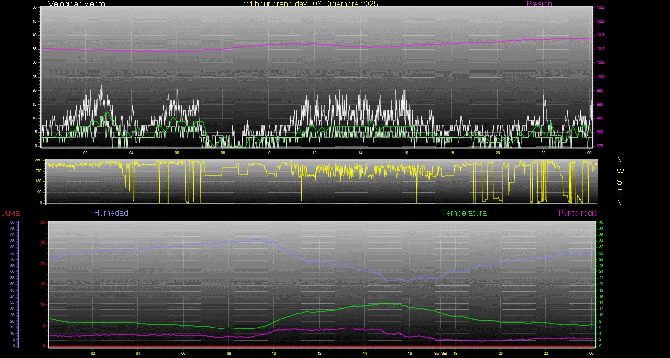Select the blue 'Humedad' label
Viewport: 670px width, 358px height.
pyautogui.click(x=111, y=213)
